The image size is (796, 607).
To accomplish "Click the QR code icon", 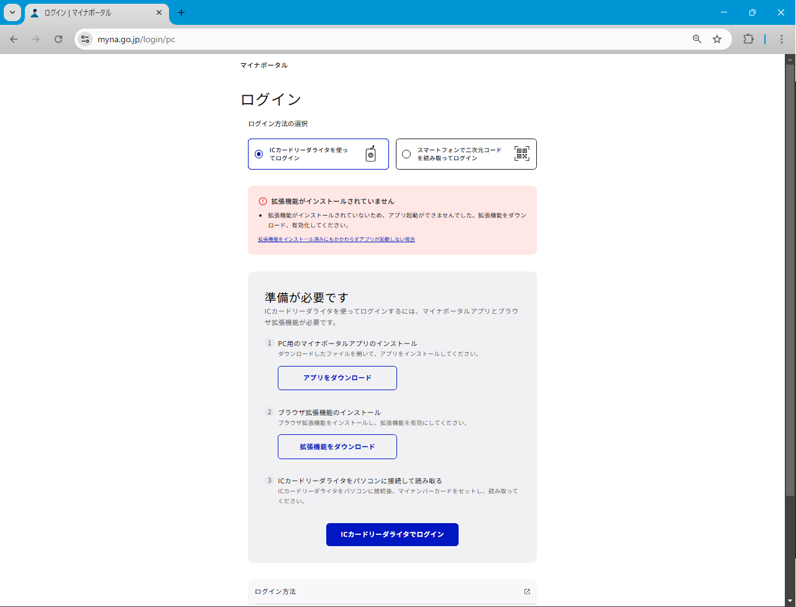I will point(521,154).
